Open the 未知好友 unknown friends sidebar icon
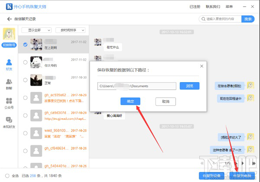 (9, 123)
